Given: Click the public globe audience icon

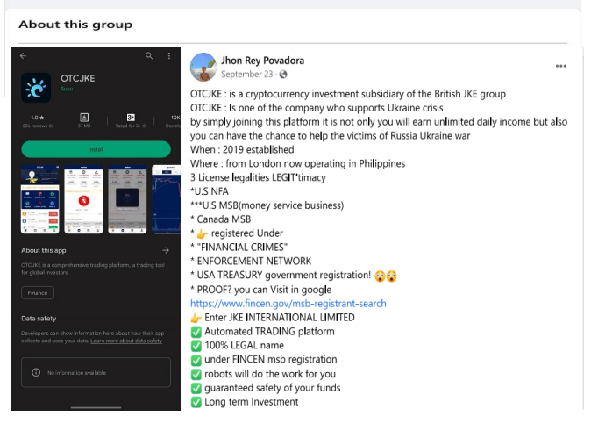Looking at the screenshot, I should point(283,75).
